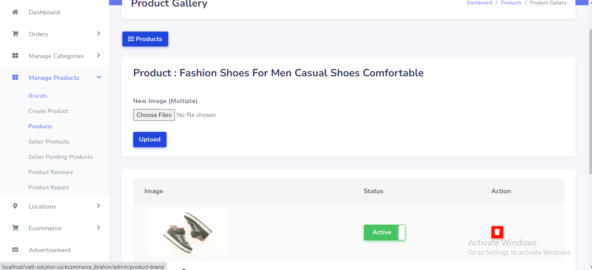Viewport: 592px width, 270px height.
Task: Go to Product Reviews in sidebar
Action: click(x=51, y=172)
